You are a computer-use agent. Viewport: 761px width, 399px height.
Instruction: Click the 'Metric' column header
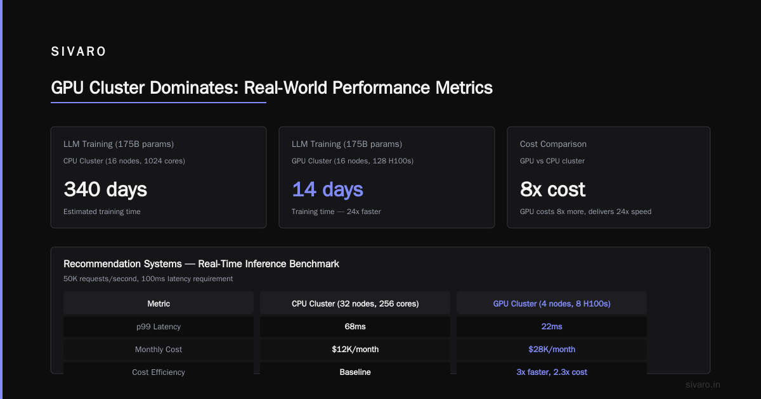click(159, 303)
